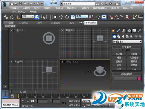Toggle the Keyboard Shortcut Override icon
Screen dimensions: 145x109
[x=104, y=17]
